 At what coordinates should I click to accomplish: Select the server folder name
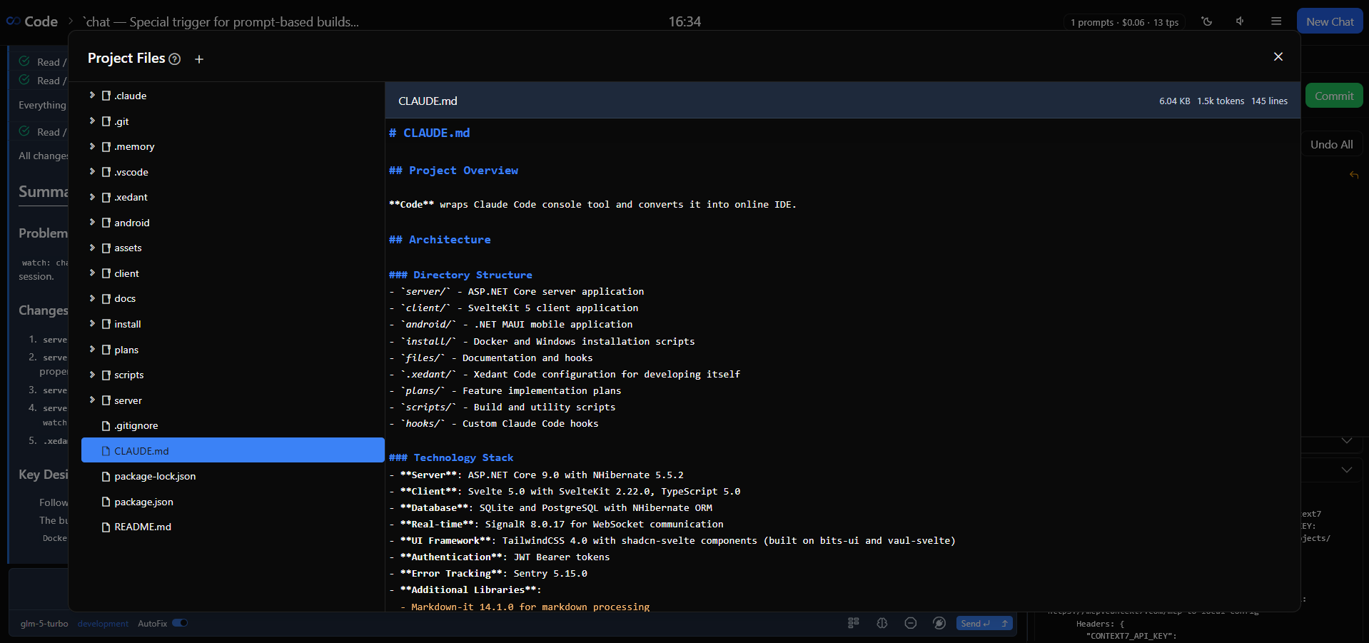[128, 400]
